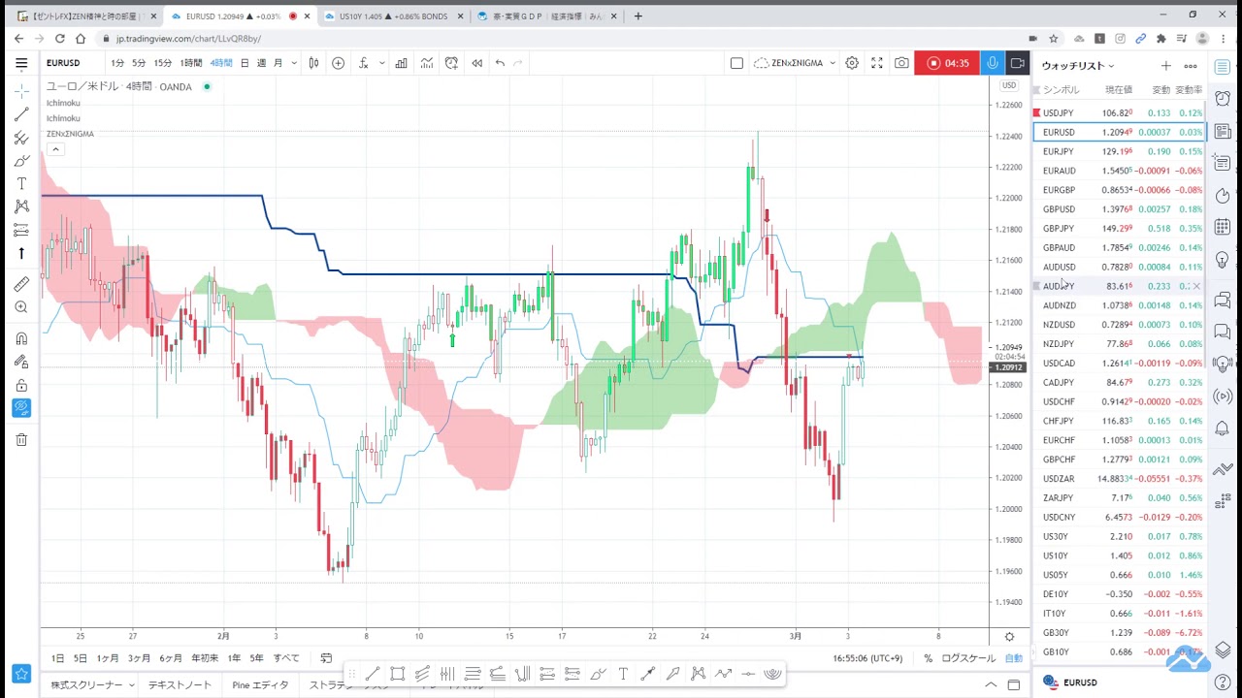Screen dimensions: 1242x698
Task: Open chart settings gear in top toolbar
Action: pyautogui.click(x=851, y=63)
